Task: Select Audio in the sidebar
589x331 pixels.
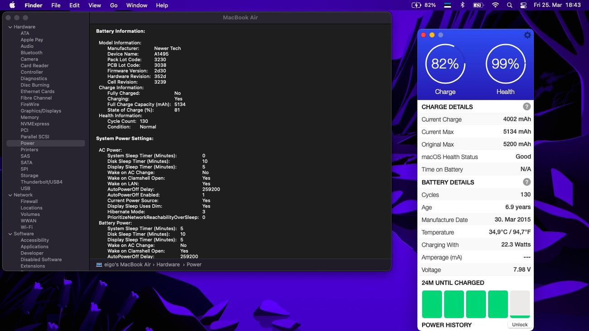Action: coord(27,46)
